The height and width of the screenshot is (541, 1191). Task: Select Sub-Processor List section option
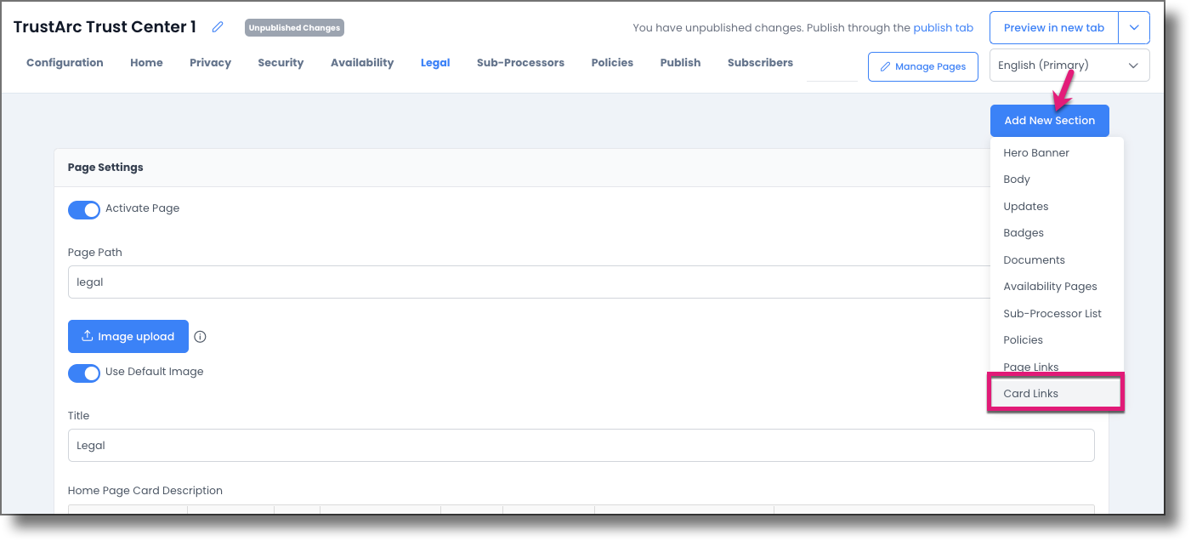(x=1052, y=313)
